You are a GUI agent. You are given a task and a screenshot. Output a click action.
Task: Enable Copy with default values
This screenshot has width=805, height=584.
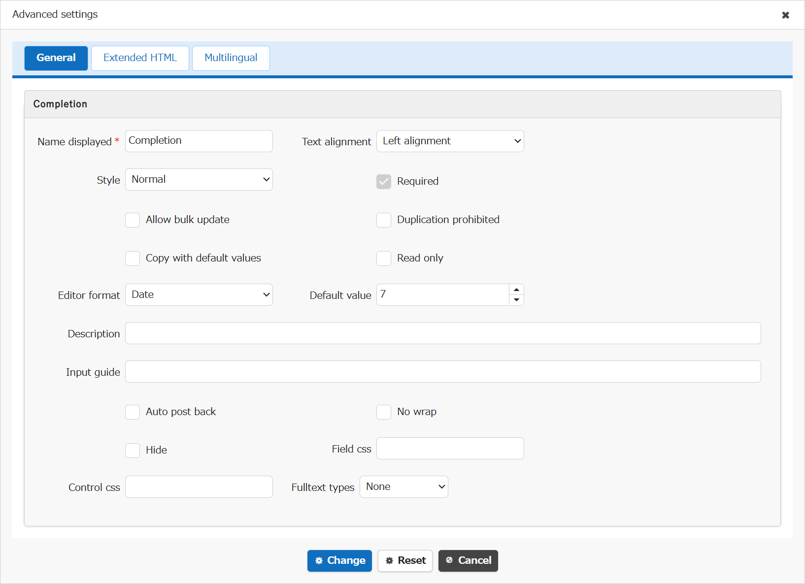(x=133, y=258)
